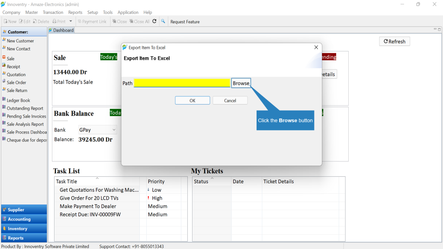Click the Browse button next to Path
The height and width of the screenshot is (249, 443).
(x=241, y=83)
